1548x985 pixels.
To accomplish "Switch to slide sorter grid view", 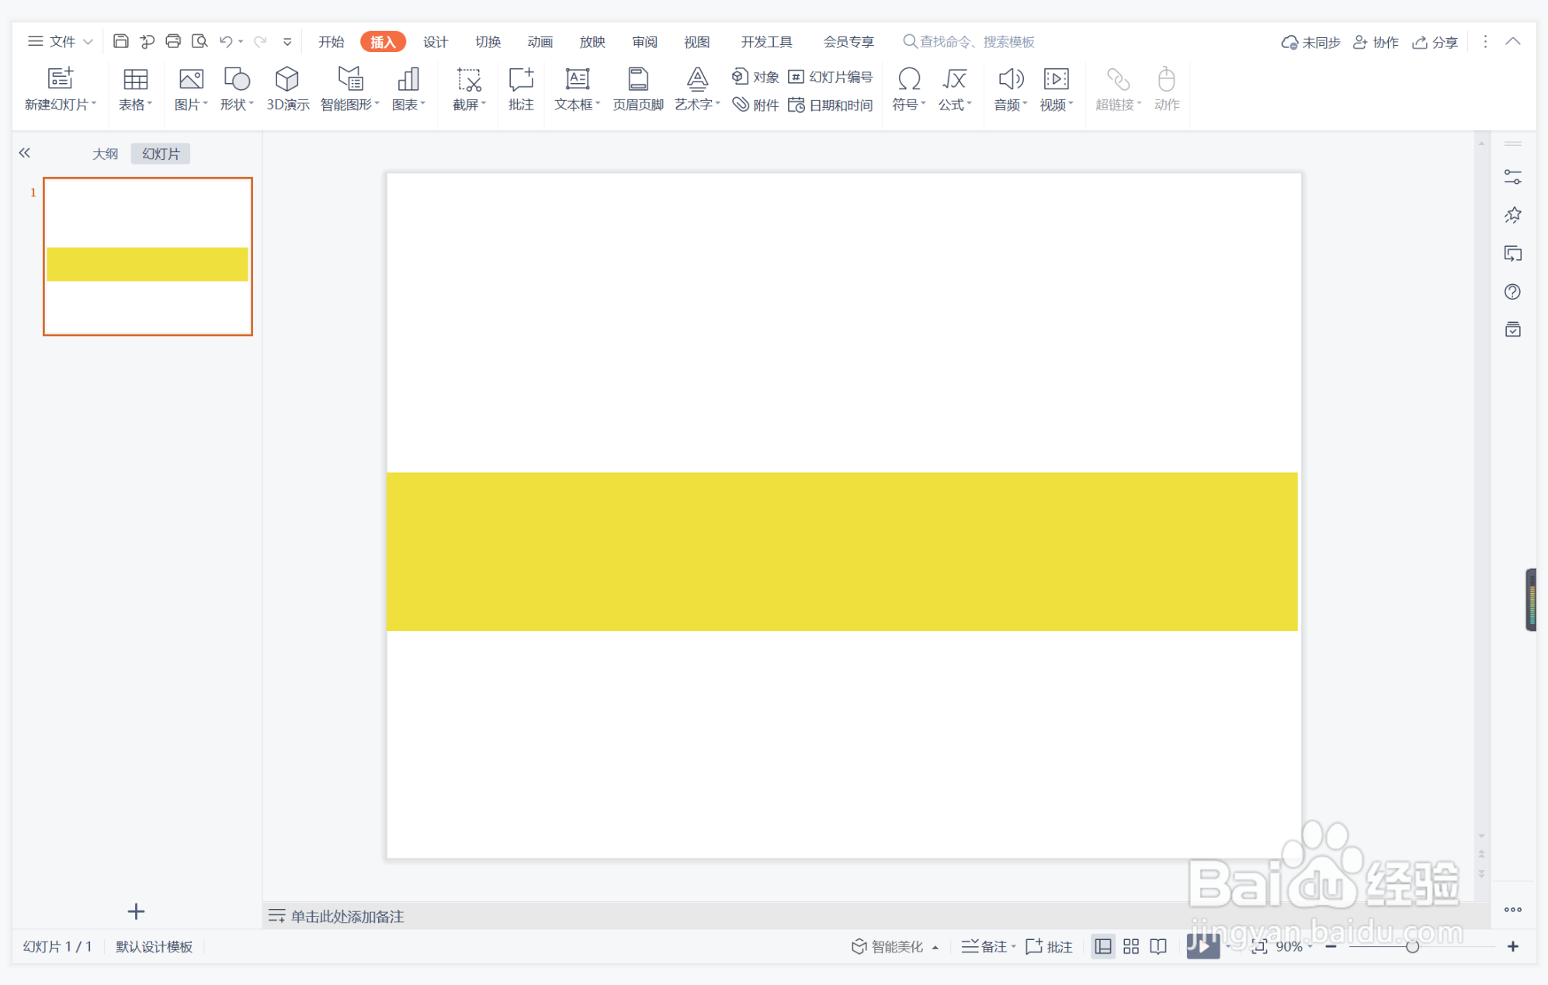I will (x=1130, y=946).
